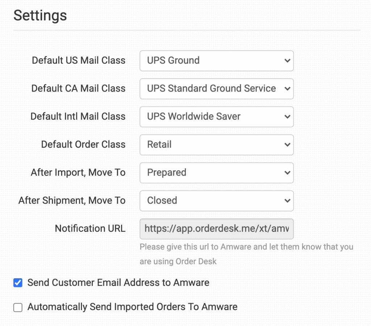
Task: Open the After Import, Move To dropdown
Action: tap(216, 173)
